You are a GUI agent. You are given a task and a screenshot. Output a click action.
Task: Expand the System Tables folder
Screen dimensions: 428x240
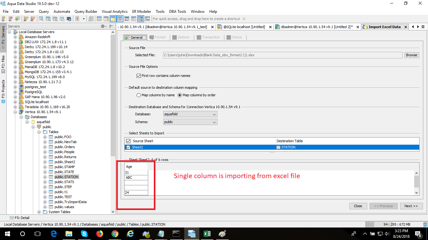[39, 212]
